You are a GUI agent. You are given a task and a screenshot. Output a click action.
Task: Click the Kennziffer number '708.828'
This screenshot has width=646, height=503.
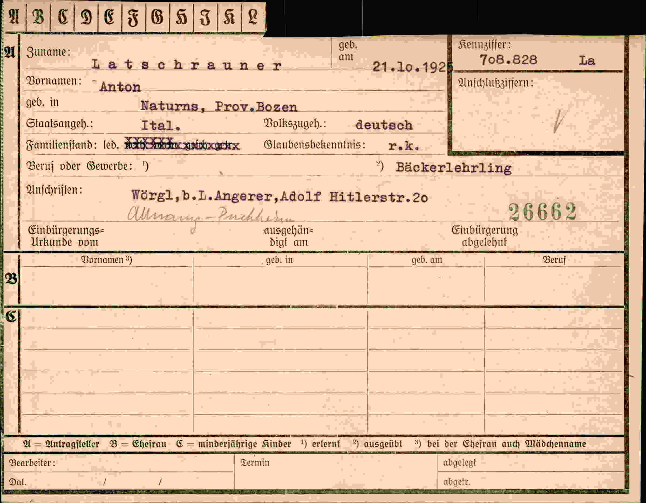click(x=508, y=60)
